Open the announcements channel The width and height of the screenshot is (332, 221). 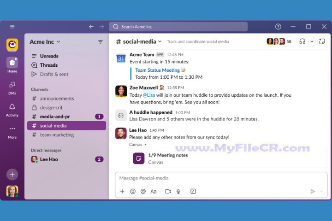[66, 99]
